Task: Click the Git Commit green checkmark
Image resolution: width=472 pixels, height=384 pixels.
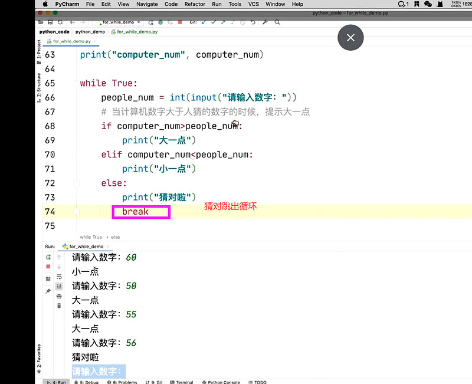Action: point(214,22)
